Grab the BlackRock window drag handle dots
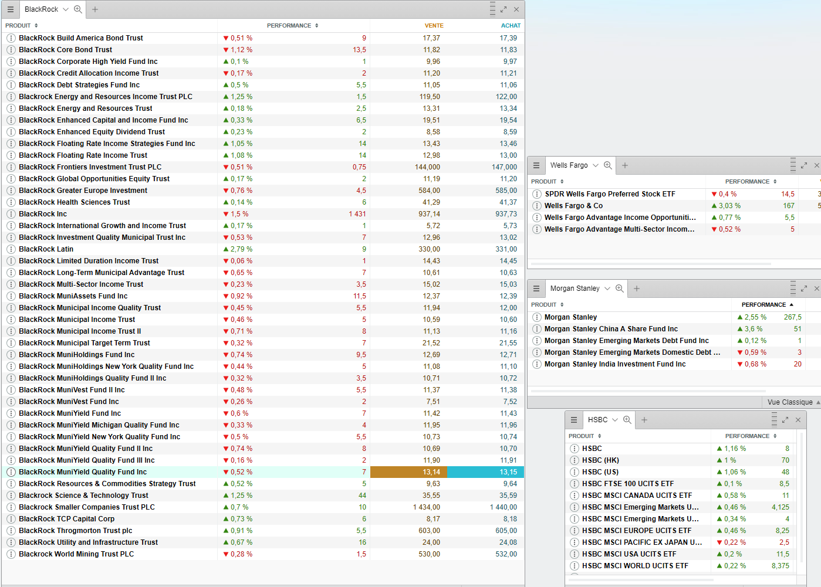 pyautogui.click(x=492, y=9)
